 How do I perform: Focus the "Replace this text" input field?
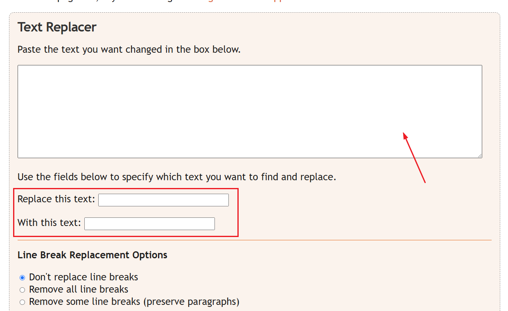click(163, 200)
